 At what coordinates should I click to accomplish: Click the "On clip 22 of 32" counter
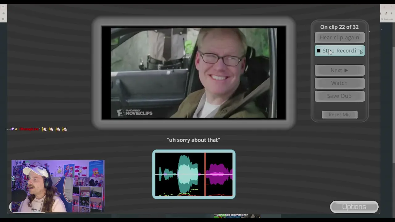coord(339,27)
